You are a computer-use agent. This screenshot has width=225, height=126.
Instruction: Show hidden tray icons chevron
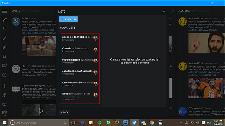pos(181,122)
